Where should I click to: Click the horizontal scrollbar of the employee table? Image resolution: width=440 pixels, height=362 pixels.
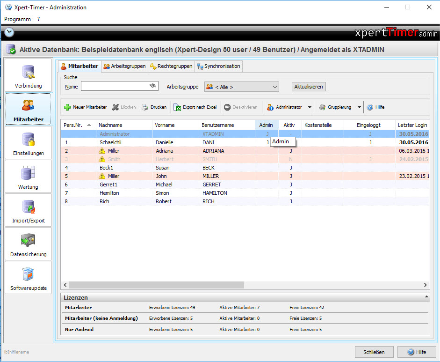click(x=157, y=285)
